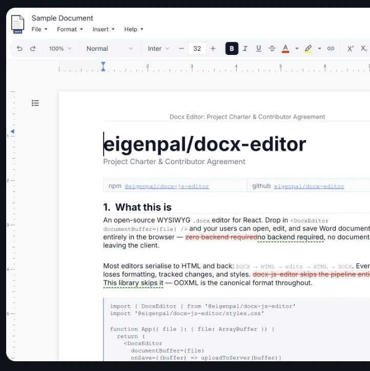The image size is (370, 371).
Task: Toggle subscript formatting
Action: coord(364,49)
